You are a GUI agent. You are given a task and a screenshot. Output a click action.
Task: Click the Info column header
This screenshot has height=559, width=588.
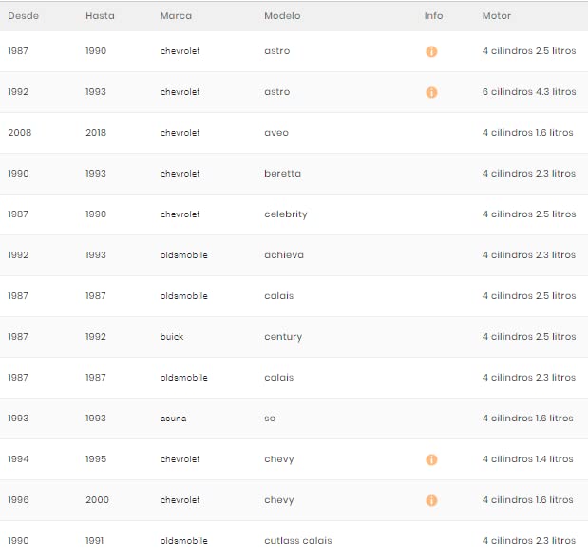click(x=433, y=16)
